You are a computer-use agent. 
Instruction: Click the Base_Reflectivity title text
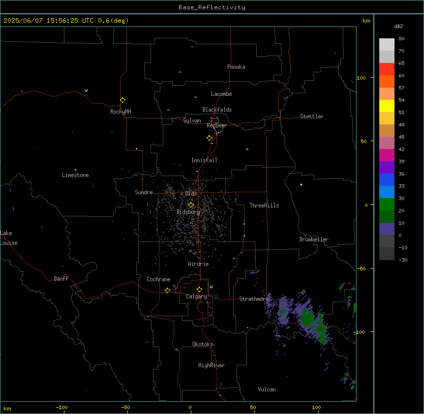pyautogui.click(x=212, y=7)
